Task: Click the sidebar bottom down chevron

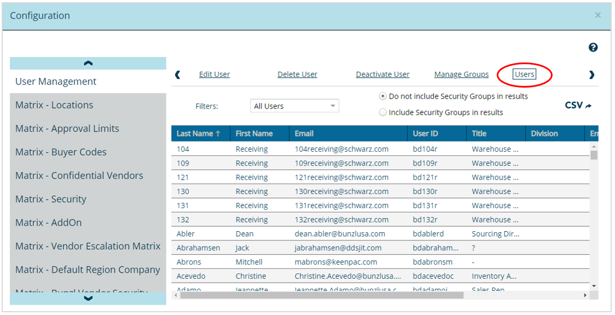Action: pyautogui.click(x=88, y=299)
